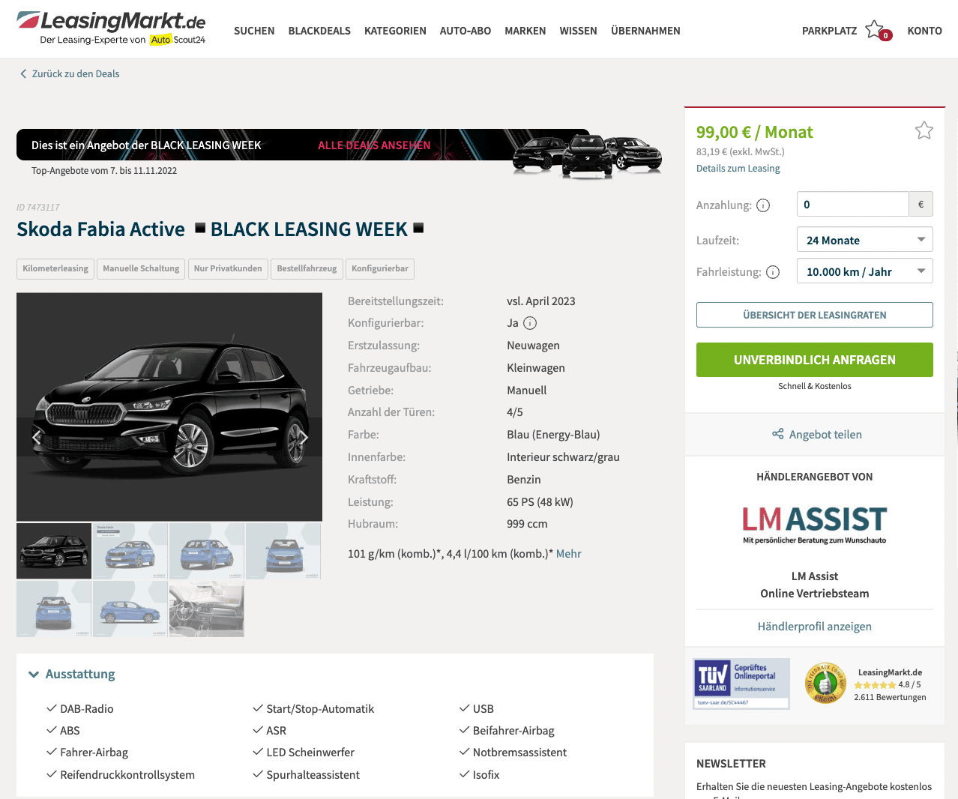Click info icon next to Fahrleistung
This screenshot has width=958, height=799.
773,272
